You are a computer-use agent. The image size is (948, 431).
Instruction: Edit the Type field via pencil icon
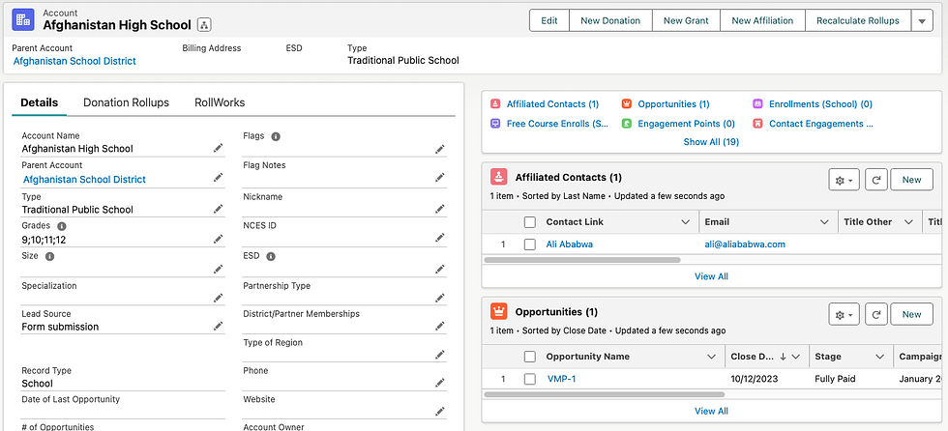(x=219, y=209)
